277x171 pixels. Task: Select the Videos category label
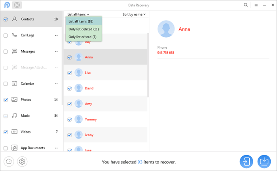pos(26,132)
